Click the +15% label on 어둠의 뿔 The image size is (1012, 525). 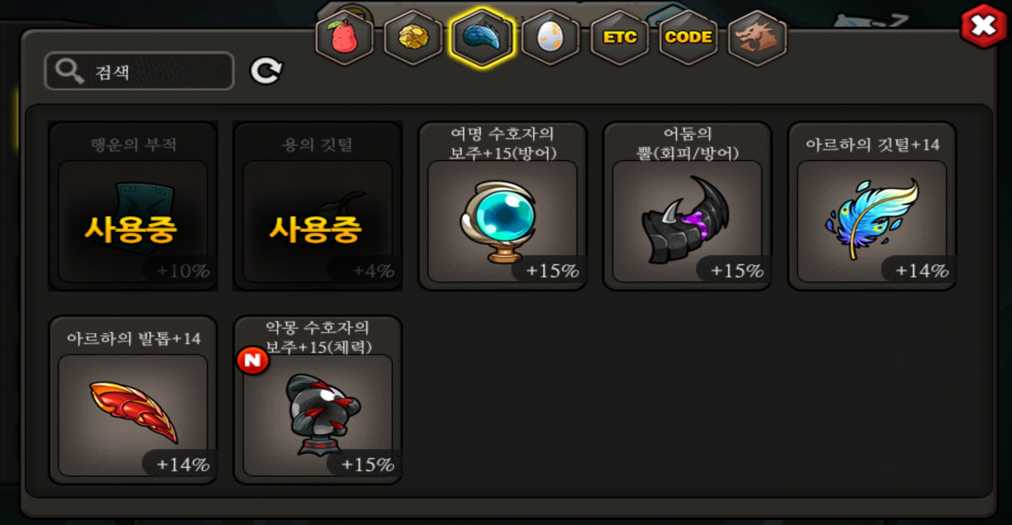[x=737, y=271]
